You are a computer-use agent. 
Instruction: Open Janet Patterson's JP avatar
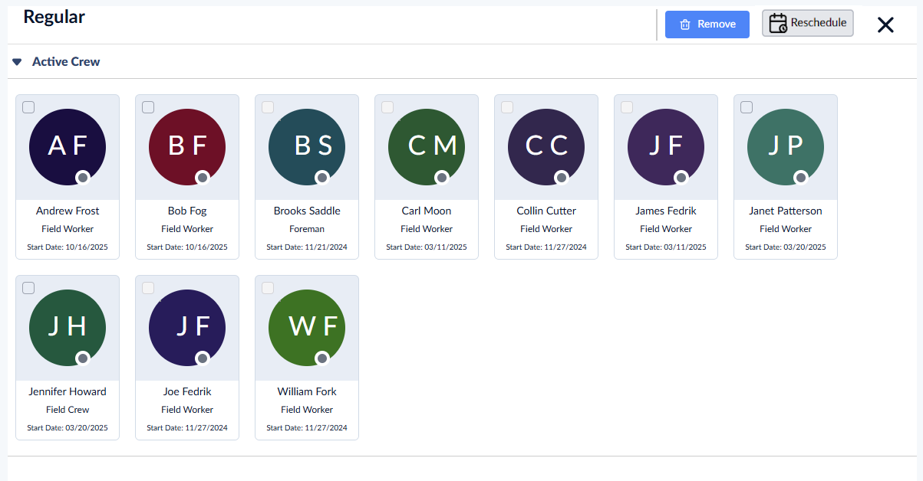point(786,146)
